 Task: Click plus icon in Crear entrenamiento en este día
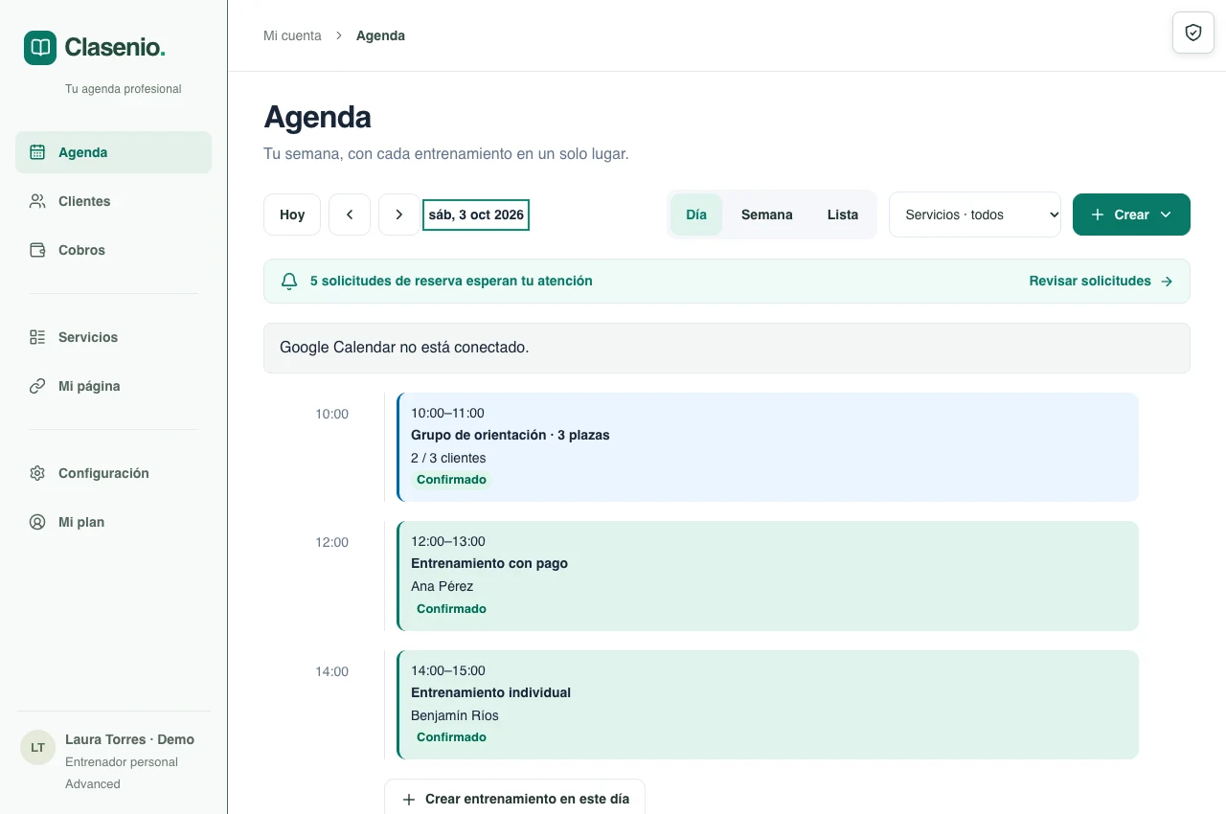[x=409, y=799]
